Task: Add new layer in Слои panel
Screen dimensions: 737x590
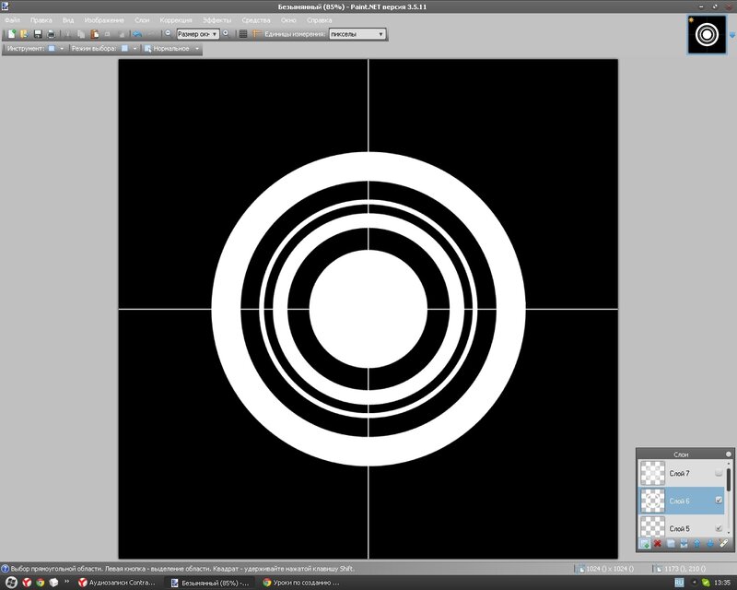Action: point(645,544)
